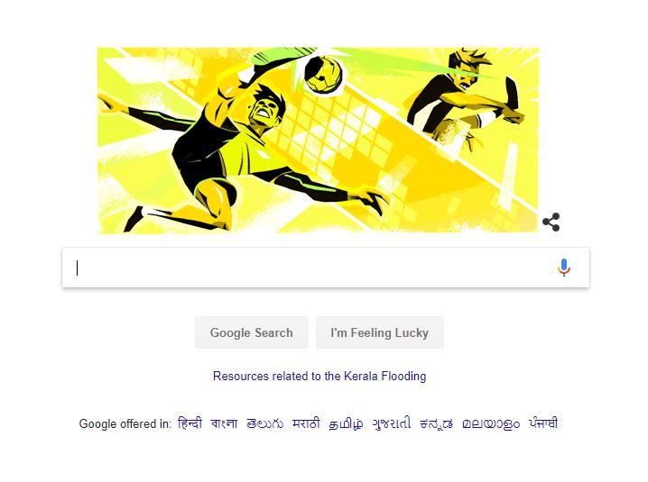Switch Google to हिन्दी language
648x482 pixels.
tap(190, 423)
